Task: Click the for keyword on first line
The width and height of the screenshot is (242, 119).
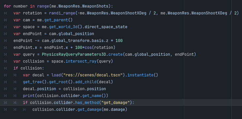Action: point(8,6)
